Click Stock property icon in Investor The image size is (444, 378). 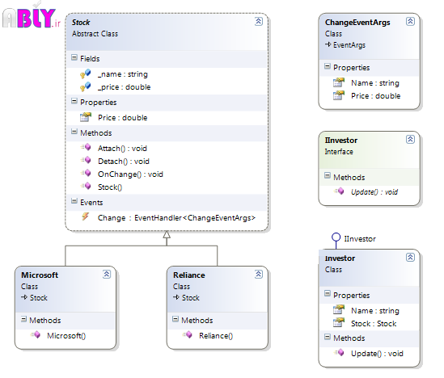pyautogui.click(x=339, y=323)
